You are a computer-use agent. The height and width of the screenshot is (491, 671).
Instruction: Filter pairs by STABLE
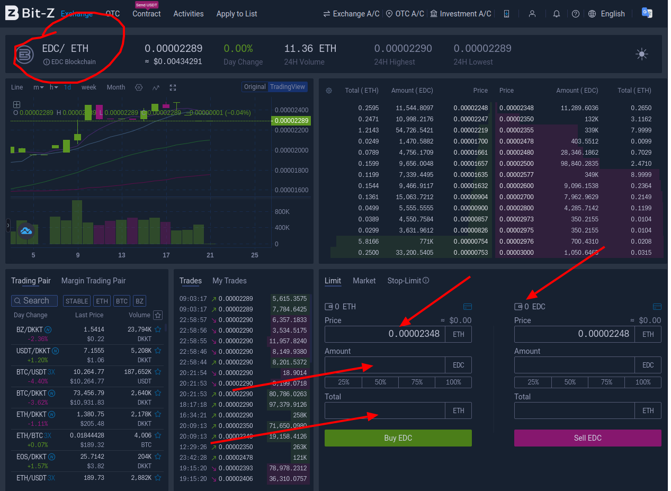click(77, 301)
